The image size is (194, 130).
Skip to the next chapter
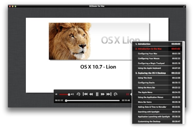pyautogui.click(x=109, y=94)
